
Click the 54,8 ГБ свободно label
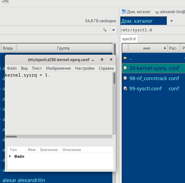101,21
